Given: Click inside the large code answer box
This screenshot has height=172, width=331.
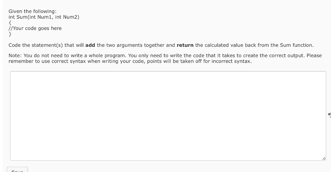Looking at the screenshot, I should tap(168, 116).
